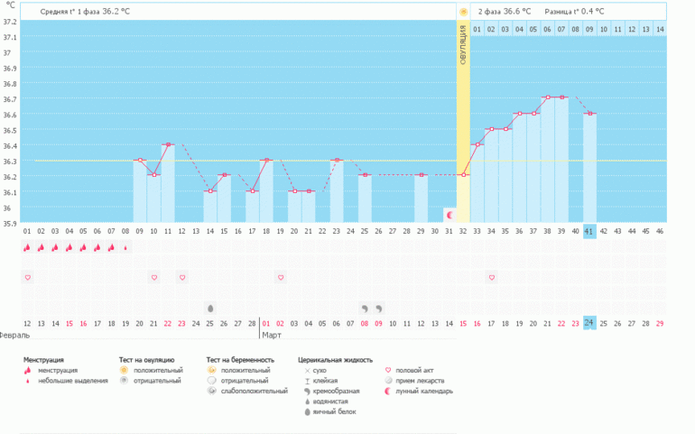
Task: Select the highlighted date 24 in March
Action: tap(589, 323)
